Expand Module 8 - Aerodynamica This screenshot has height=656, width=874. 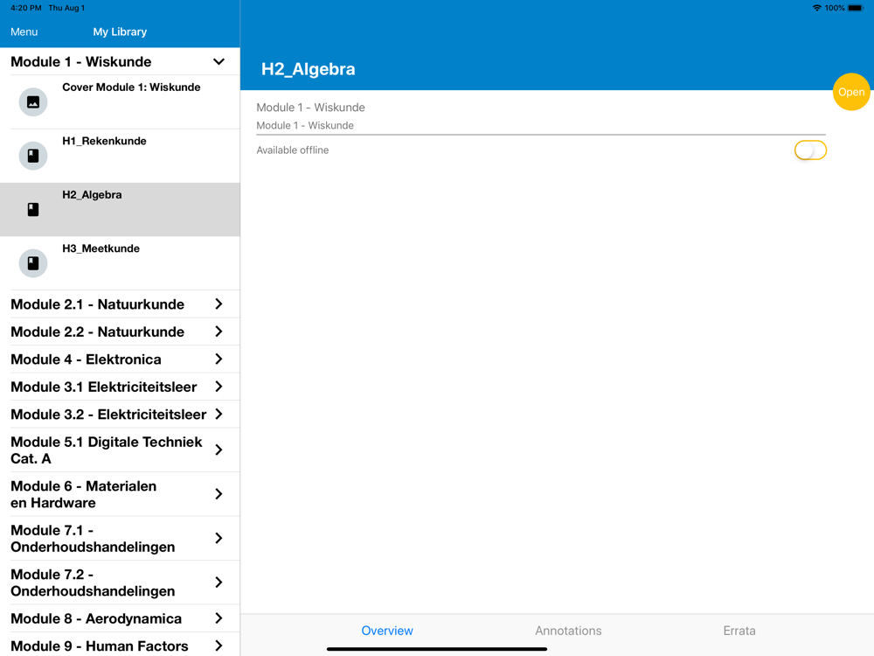120,618
